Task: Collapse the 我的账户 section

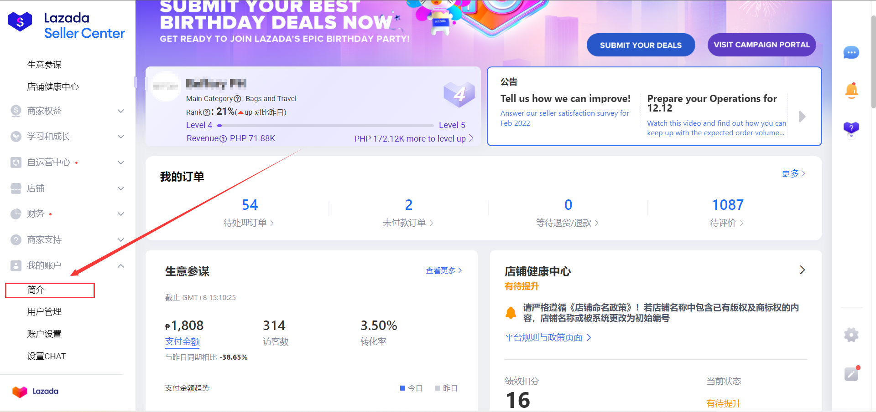Action: tap(68, 265)
